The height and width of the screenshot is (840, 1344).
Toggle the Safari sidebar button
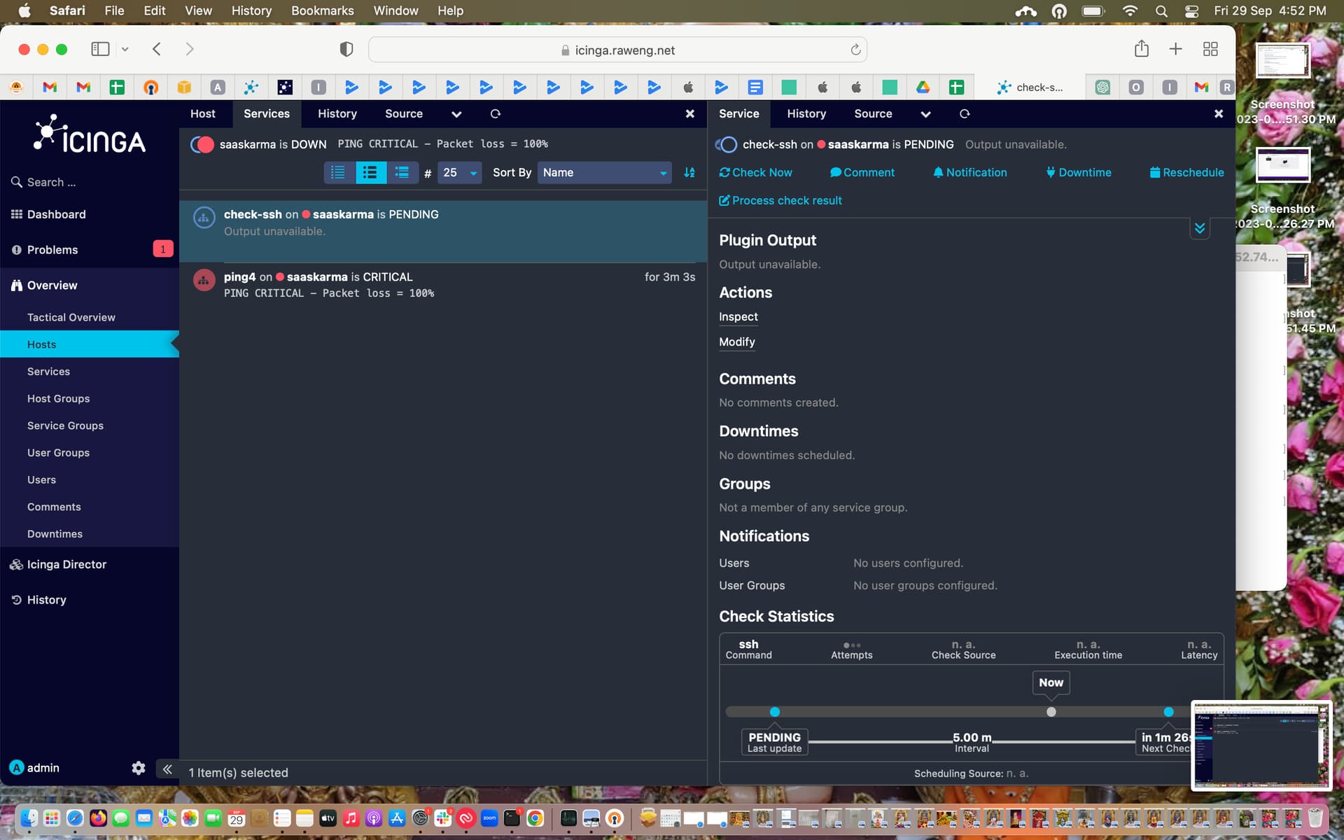[100, 49]
